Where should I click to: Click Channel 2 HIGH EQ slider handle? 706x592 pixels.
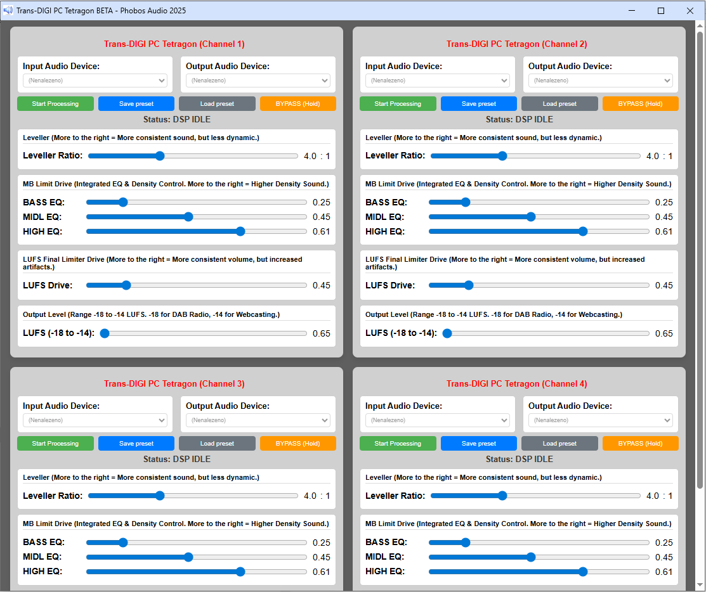tap(583, 231)
